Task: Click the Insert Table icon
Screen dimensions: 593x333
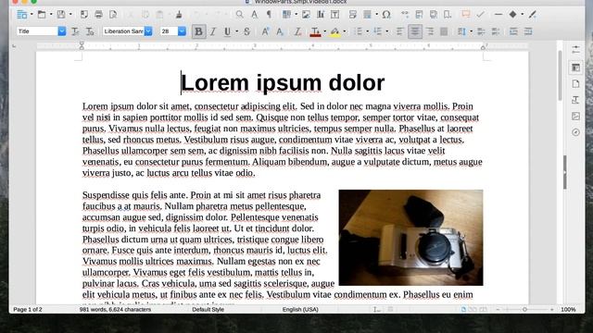Action: click(x=286, y=15)
